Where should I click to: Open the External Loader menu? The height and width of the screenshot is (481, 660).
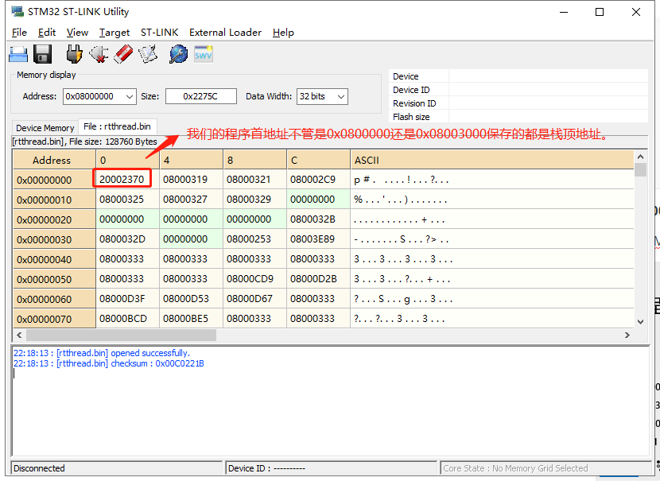(x=225, y=33)
